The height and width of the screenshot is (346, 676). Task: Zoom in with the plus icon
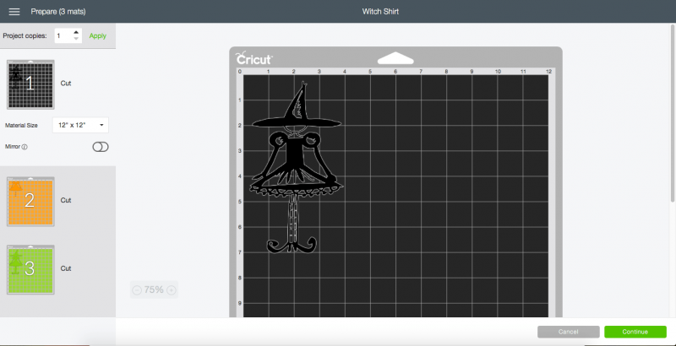[172, 289]
